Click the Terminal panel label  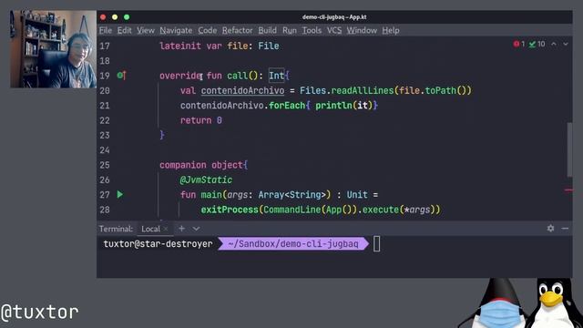(116, 229)
